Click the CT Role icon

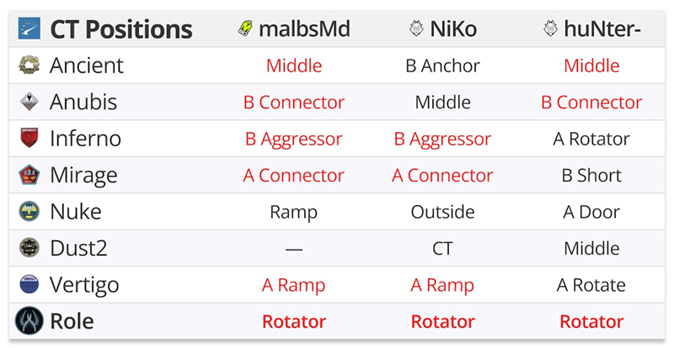click(x=29, y=321)
